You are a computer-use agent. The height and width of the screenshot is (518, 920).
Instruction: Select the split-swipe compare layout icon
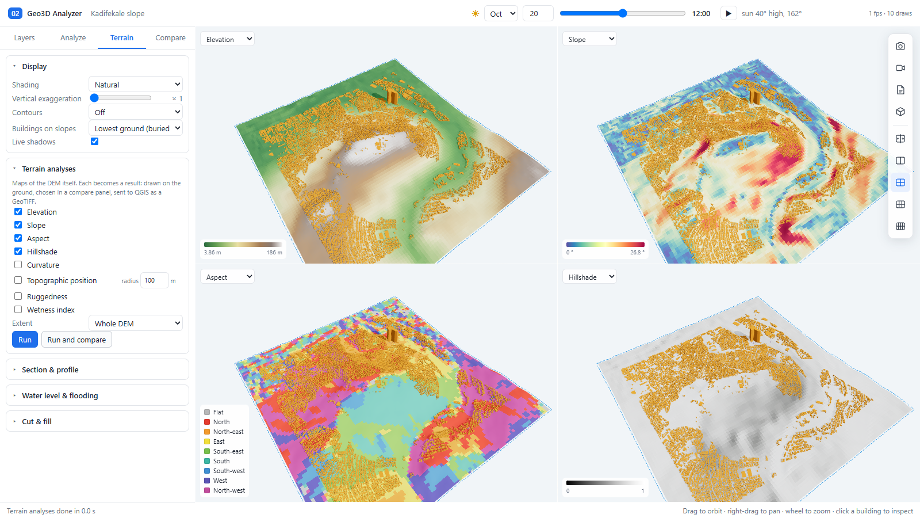(900, 139)
